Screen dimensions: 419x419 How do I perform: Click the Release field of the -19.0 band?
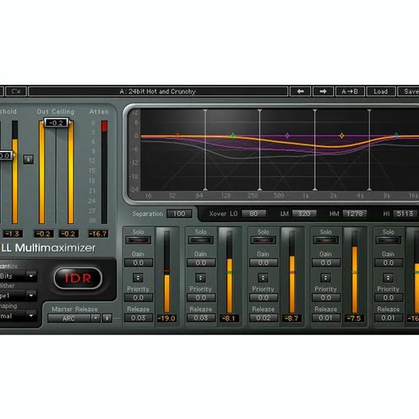point(139,318)
